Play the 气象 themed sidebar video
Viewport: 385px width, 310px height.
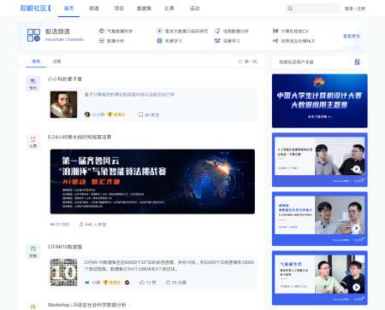(356, 287)
